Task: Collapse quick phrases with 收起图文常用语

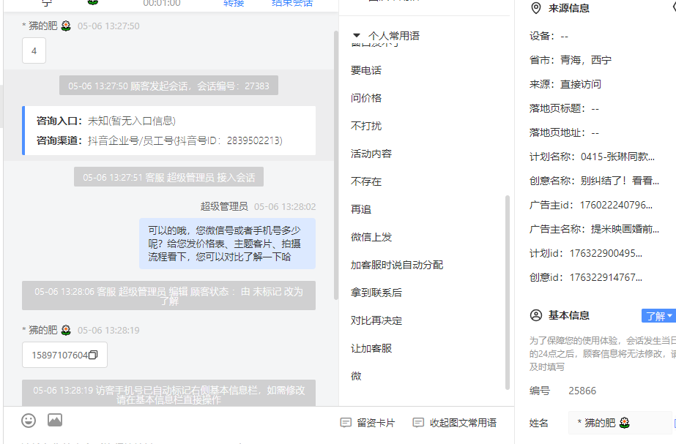Action: tap(454, 423)
